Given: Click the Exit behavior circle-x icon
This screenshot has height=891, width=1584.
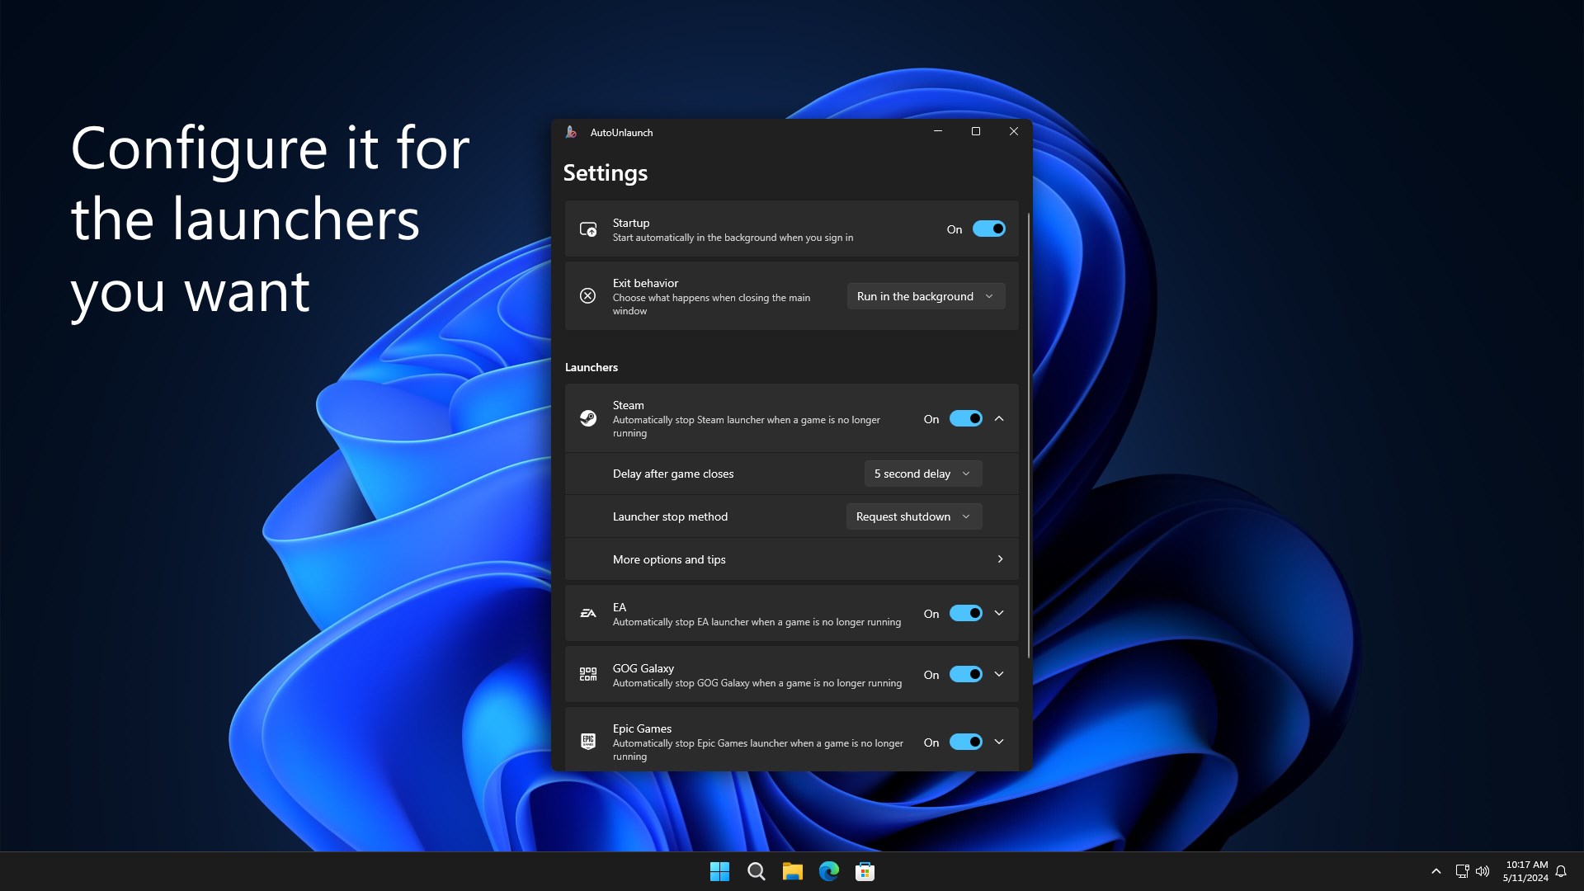Looking at the screenshot, I should coord(587,295).
